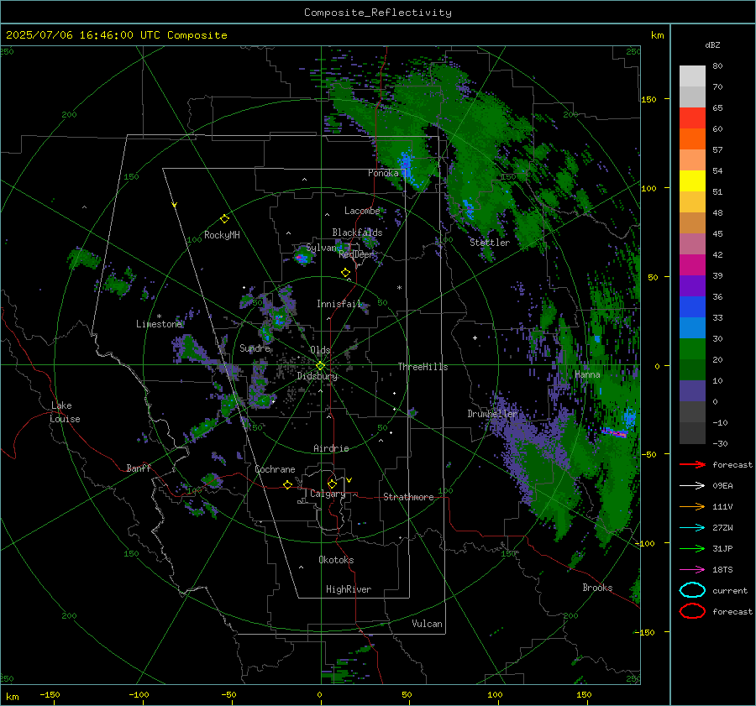
Task: Click the magenta 18TS arrow legend icon
Action: tap(692, 570)
